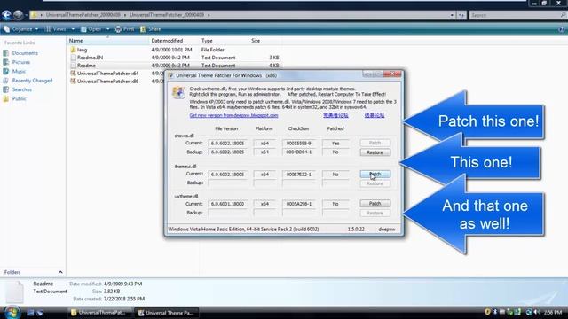The image size is (568, 319).
Task: Open Searches in Favorite Links
Action: [18, 89]
